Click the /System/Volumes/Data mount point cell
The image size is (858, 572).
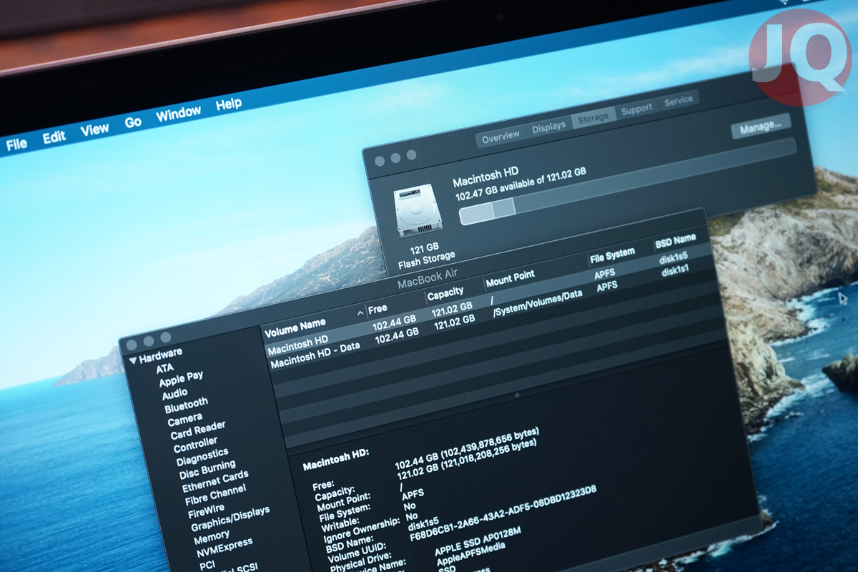pos(537,303)
